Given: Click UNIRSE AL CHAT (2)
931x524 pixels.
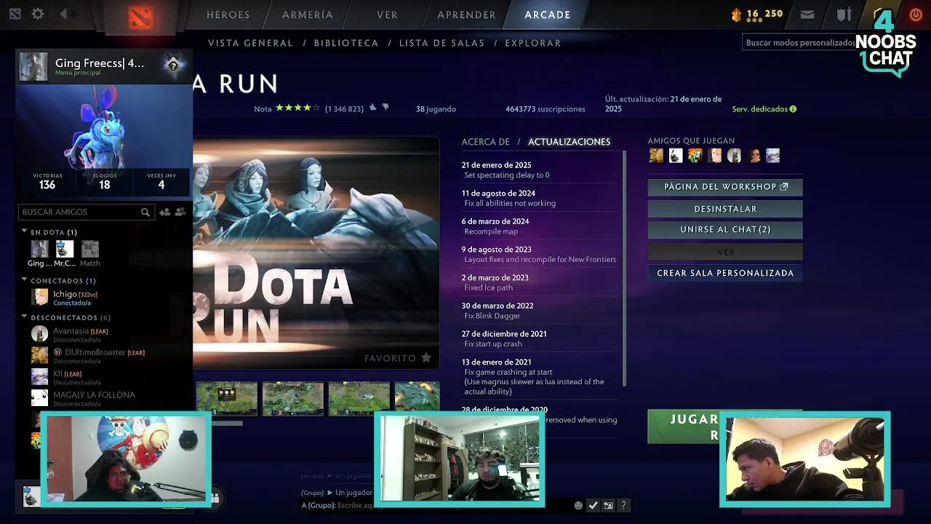Looking at the screenshot, I should tap(725, 229).
